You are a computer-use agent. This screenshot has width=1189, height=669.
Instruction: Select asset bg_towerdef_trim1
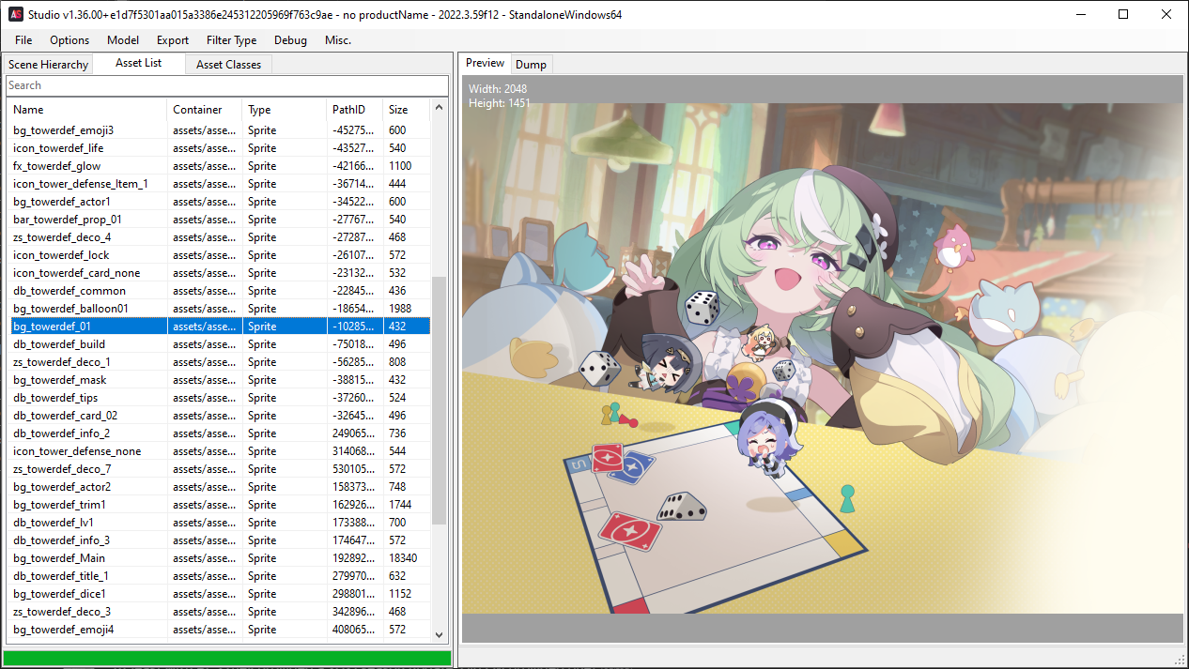tap(219, 505)
